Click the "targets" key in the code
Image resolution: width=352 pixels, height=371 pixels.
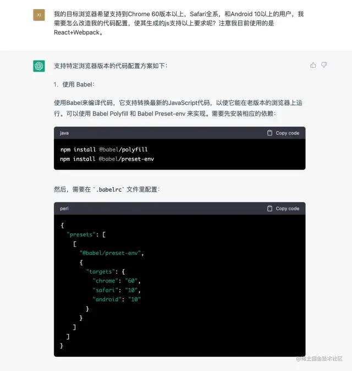click(101, 271)
